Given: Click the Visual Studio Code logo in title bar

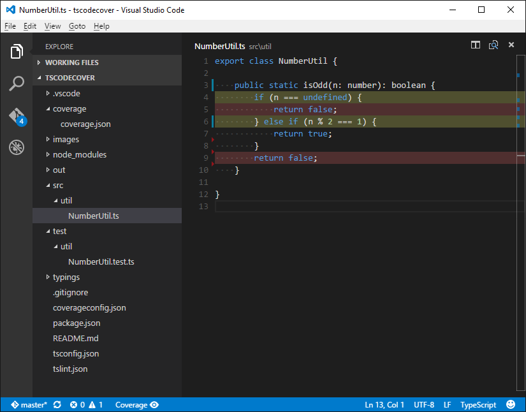Looking at the screenshot, I should 11,10.
